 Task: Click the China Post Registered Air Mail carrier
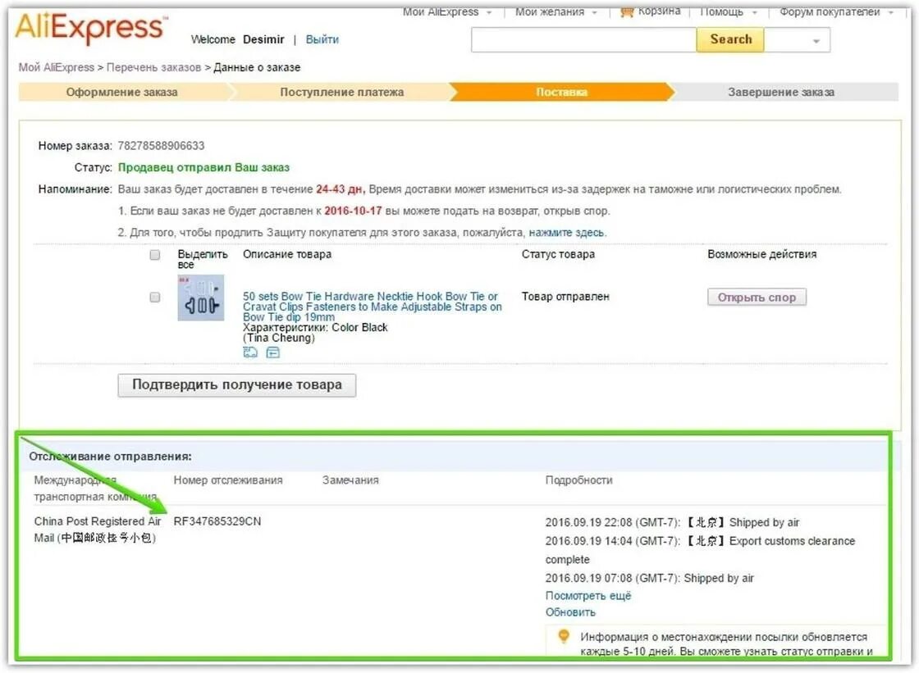click(x=98, y=530)
